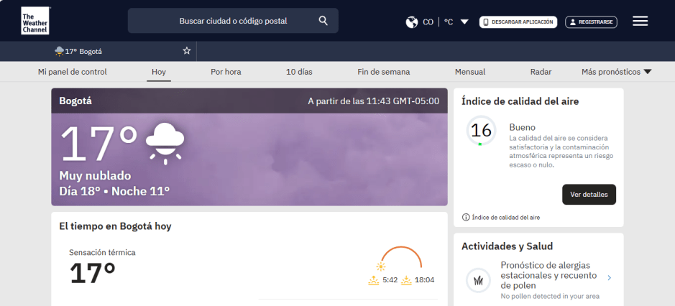Click the Ver detalles button
The width and height of the screenshot is (675, 306).
tap(589, 195)
